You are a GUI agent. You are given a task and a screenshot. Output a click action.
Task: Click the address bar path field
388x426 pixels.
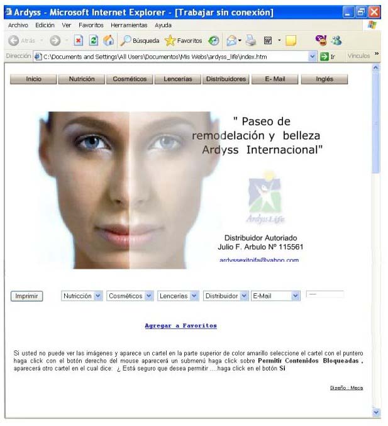click(175, 57)
